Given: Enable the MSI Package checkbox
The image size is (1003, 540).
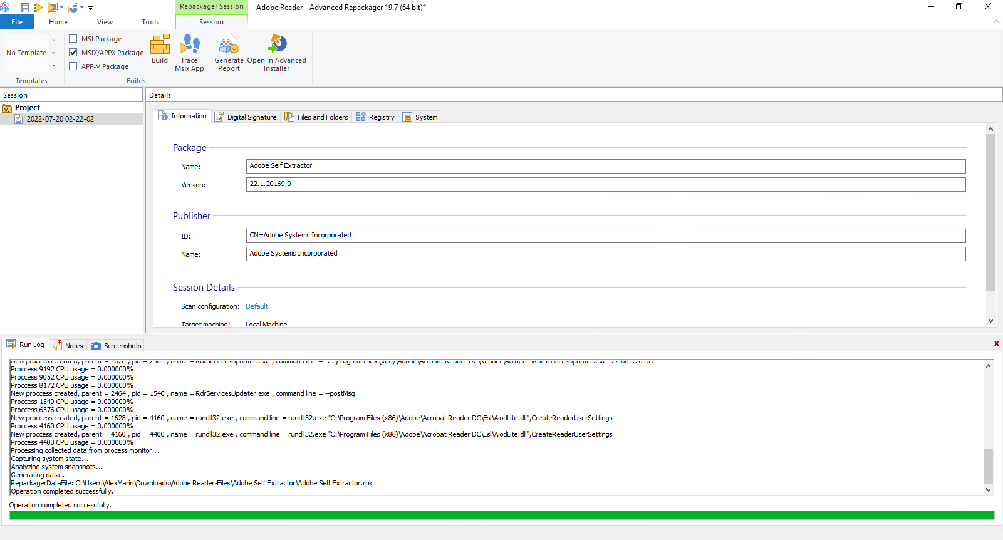Looking at the screenshot, I should coord(73,39).
